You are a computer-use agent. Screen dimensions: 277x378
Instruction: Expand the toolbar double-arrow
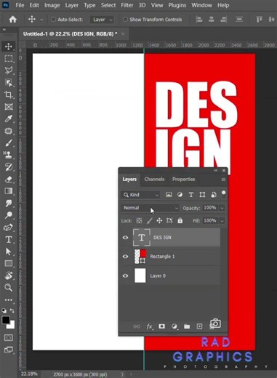(4, 30)
